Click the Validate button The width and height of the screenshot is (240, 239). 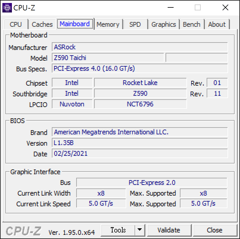[169, 230]
